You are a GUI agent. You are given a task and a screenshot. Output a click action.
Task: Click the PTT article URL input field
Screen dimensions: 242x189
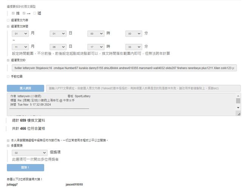[144, 88]
